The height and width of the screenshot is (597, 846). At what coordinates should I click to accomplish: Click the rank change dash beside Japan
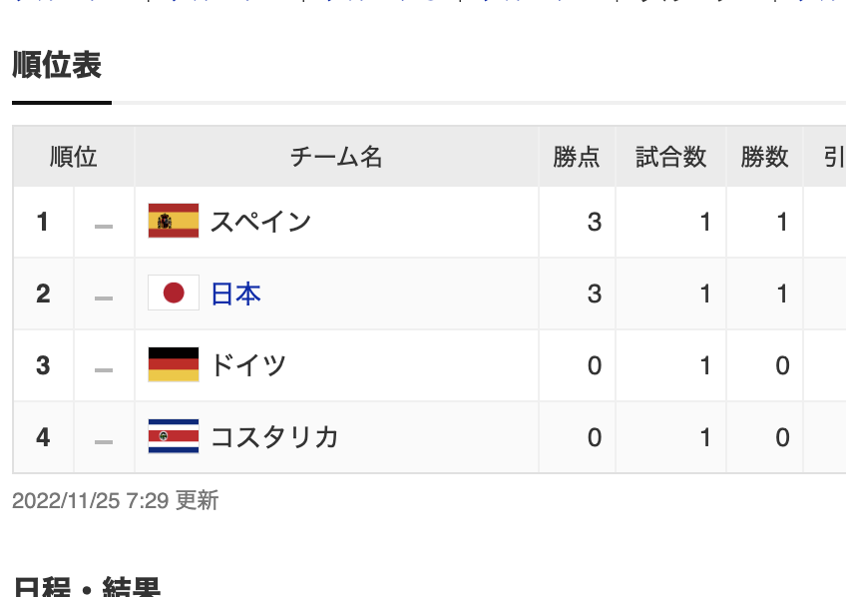coord(104,298)
